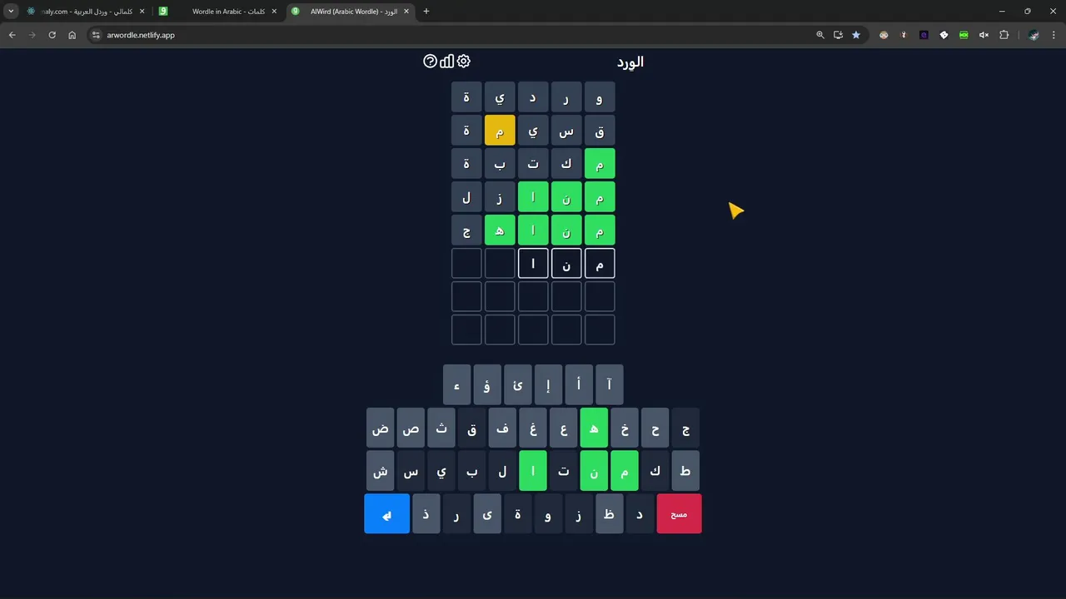
Task: Bookmark this page with the star icon
Action: 855,35
